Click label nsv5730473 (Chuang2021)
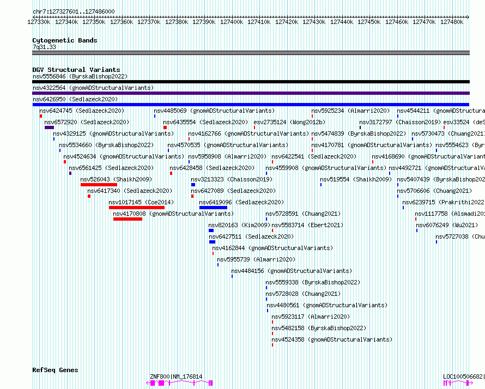The image size is (485, 389). click(448, 133)
